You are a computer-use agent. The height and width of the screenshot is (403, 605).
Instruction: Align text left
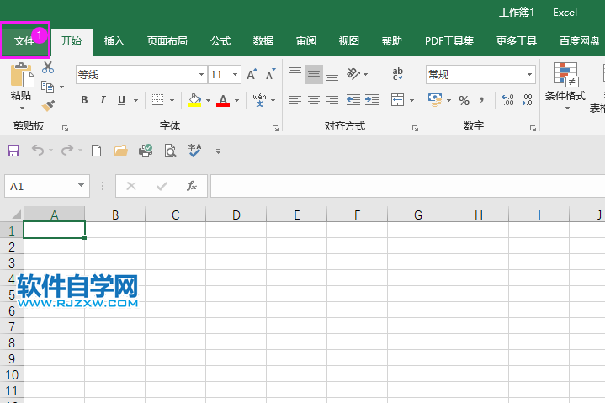tap(295, 100)
